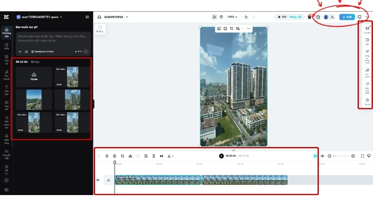Open the plugin puzzle icon
The width and height of the screenshot is (373, 210).
coord(318,17)
